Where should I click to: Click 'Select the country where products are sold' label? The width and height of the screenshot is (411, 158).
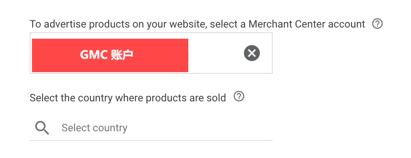[x=128, y=98]
